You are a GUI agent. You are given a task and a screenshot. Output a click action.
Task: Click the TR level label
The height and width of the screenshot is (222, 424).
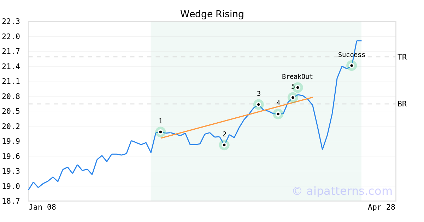pos(402,57)
